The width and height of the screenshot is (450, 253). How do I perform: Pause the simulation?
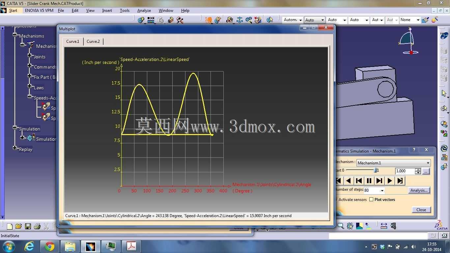[x=369, y=181]
